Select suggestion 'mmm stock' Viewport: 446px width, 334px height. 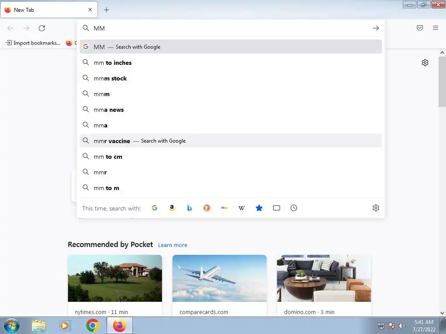[231, 78]
